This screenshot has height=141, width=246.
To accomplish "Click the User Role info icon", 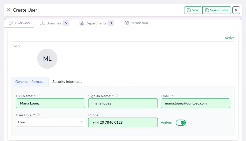I will pyautogui.click(x=38, y=115).
